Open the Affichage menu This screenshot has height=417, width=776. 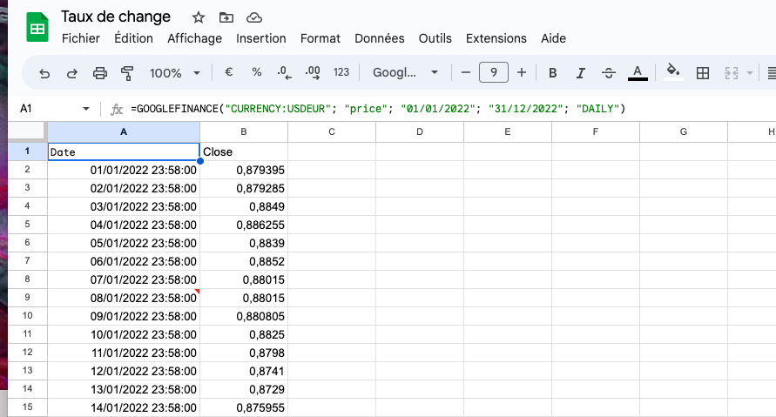point(194,38)
